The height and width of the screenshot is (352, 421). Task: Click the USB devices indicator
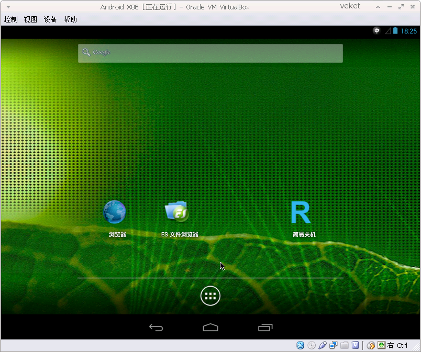point(323,345)
